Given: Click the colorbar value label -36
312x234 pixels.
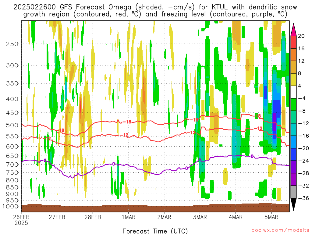Looking at the screenshot, I should click(303, 198).
